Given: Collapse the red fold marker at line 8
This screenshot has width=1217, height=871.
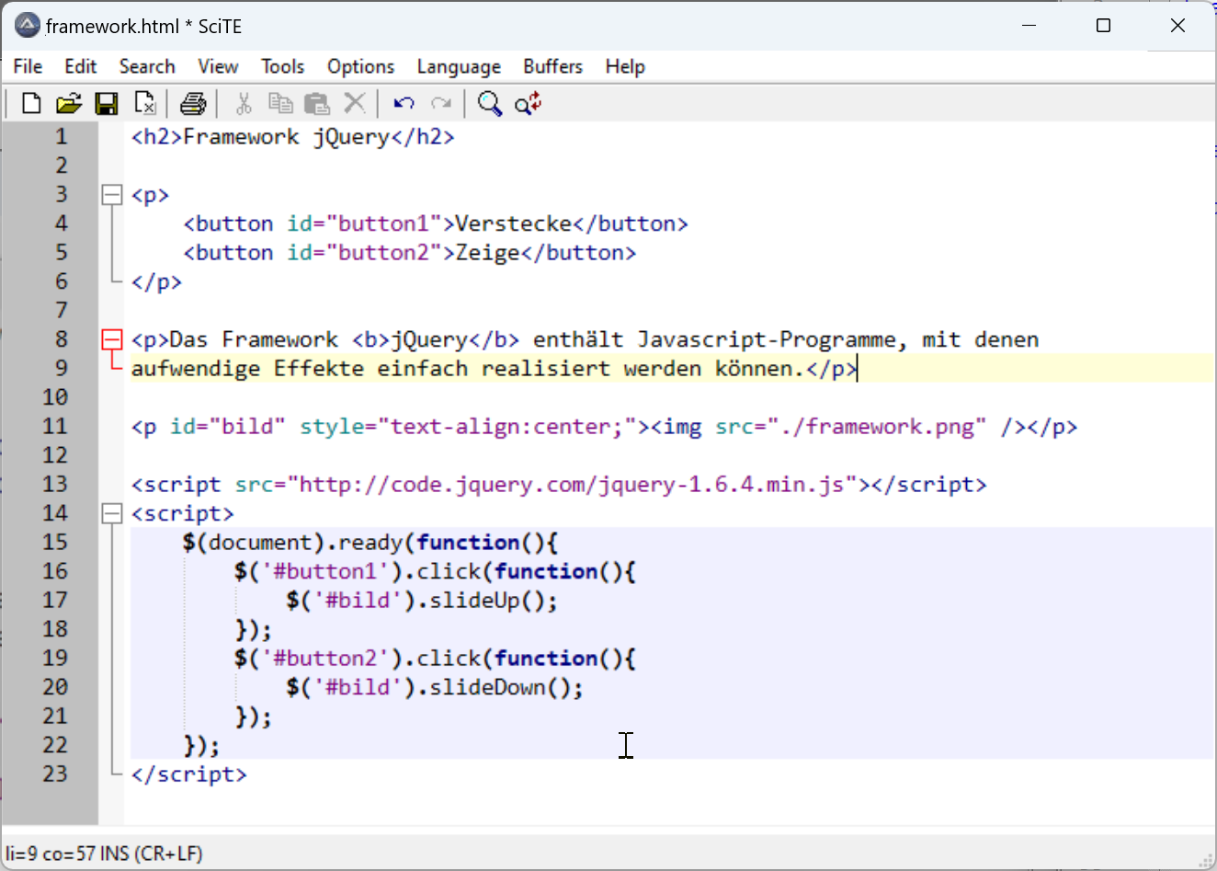Looking at the screenshot, I should click(111, 339).
